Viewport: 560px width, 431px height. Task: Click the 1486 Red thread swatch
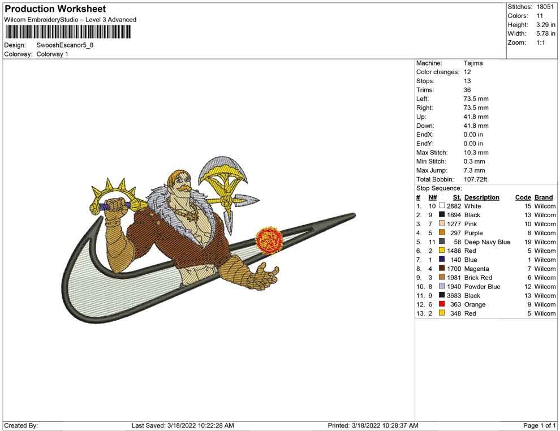442,251
